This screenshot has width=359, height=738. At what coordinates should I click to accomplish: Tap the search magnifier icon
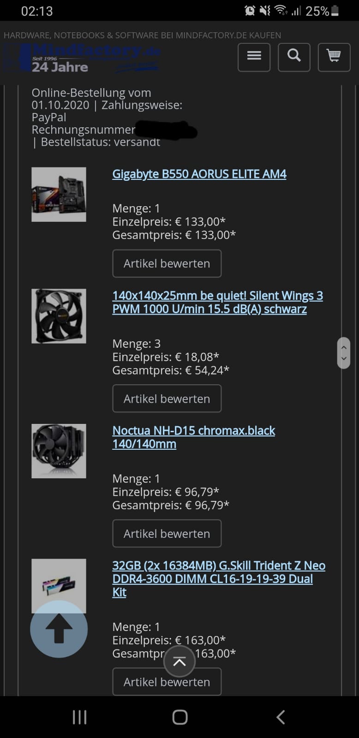point(294,57)
